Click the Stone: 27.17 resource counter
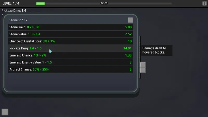Screen dimensions: 208x117 (x=18, y=20)
